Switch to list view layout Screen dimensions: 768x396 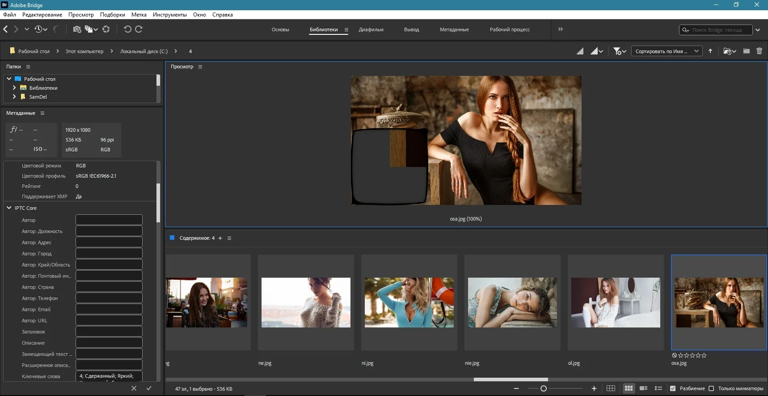click(658, 388)
